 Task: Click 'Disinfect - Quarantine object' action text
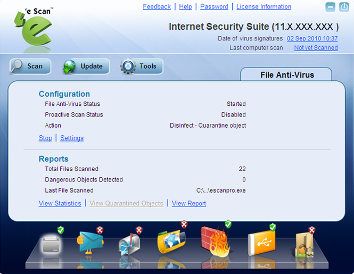tap(208, 126)
